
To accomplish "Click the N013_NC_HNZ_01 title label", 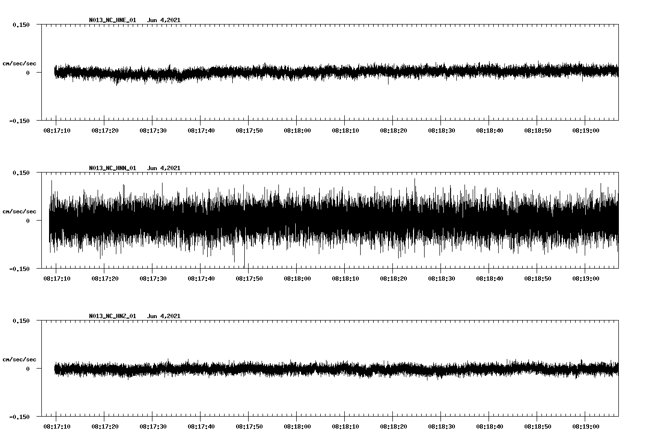I will 113,316.
